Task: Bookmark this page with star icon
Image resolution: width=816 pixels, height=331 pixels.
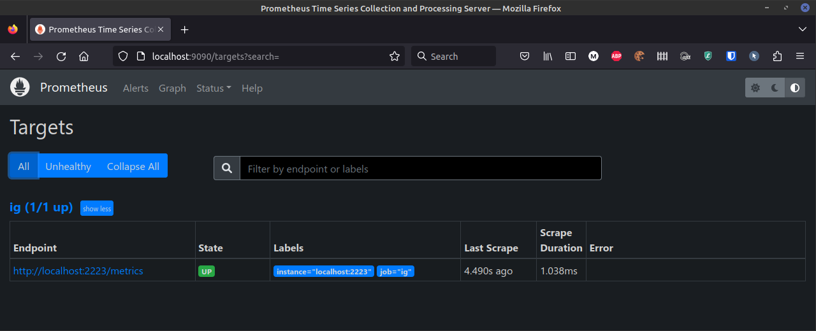Action: 395,56
